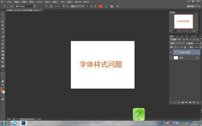Toggle lock image pixels
The width and height of the screenshot is (202, 126).
179,47
